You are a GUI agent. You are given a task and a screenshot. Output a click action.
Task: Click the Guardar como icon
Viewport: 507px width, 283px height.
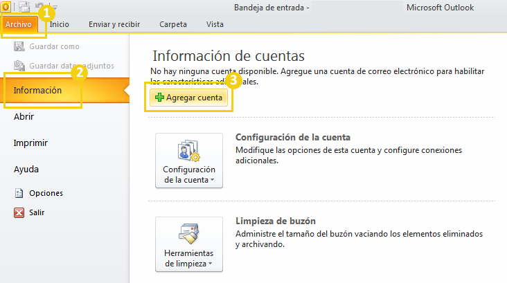coord(19,46)
